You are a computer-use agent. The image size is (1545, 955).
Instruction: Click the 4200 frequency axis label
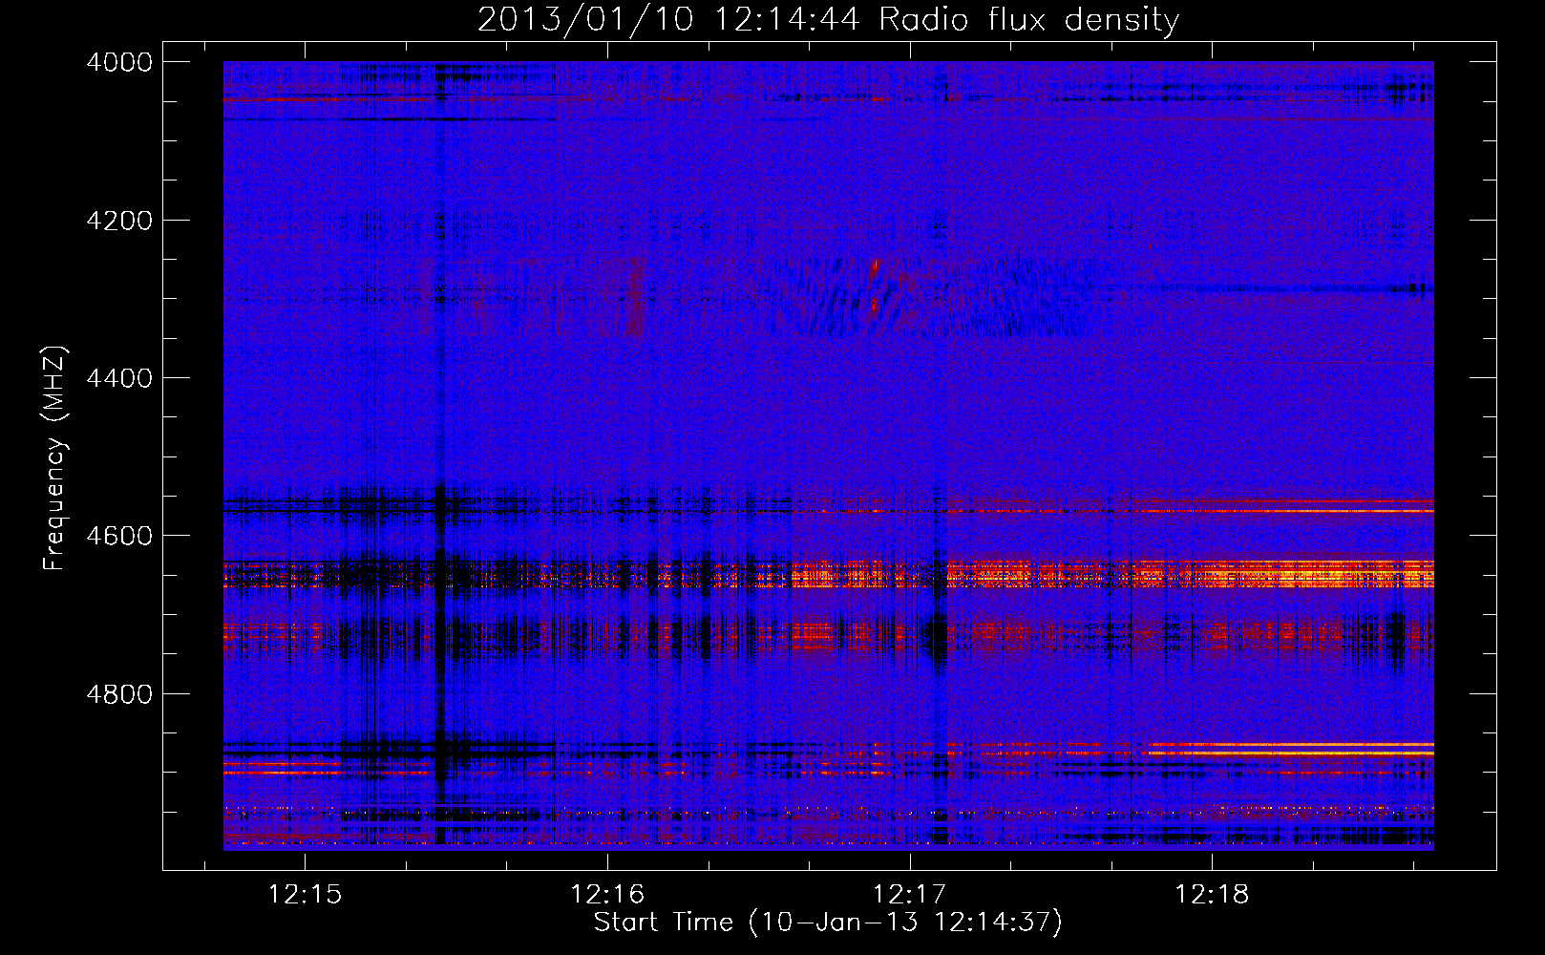(118, 221)
